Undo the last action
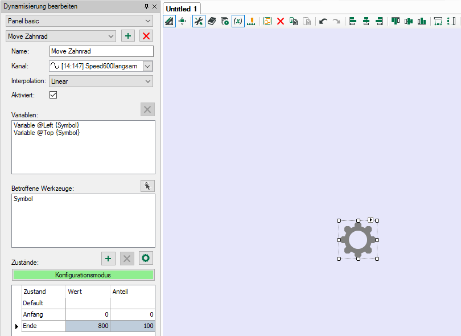This screenshot has width=461, height=336. [323, 21]
